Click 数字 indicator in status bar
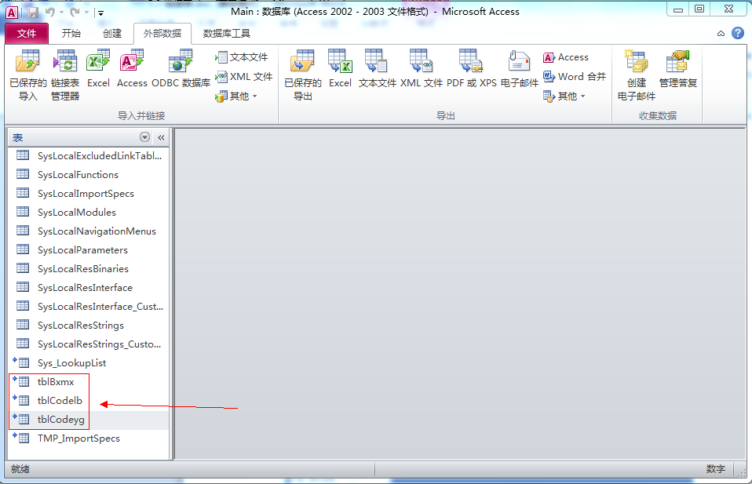This screenshot has width=752, height=484. pyautogui.click(x=715, y=469)
